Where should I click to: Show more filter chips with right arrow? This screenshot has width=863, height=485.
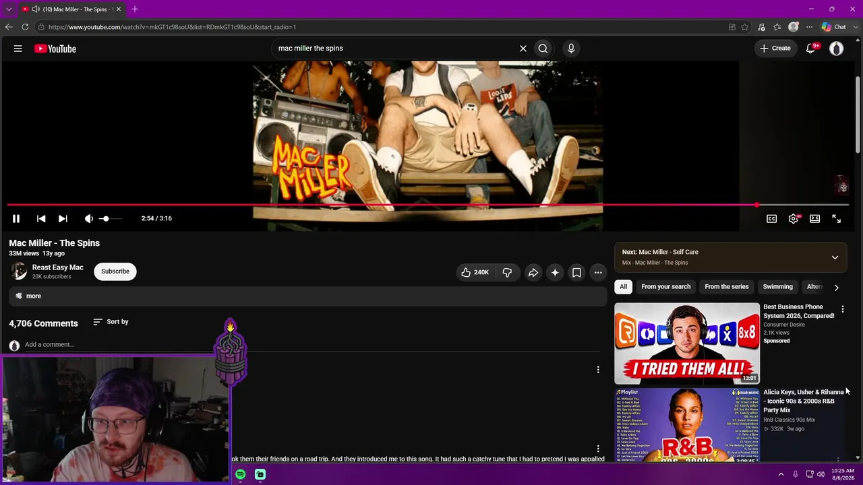(837, 288)
